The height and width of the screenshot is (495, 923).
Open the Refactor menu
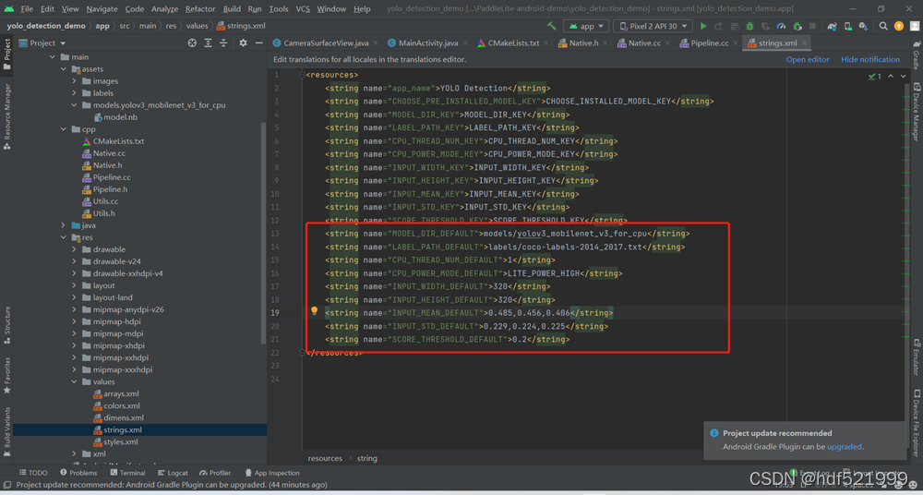tap(200, 9)
